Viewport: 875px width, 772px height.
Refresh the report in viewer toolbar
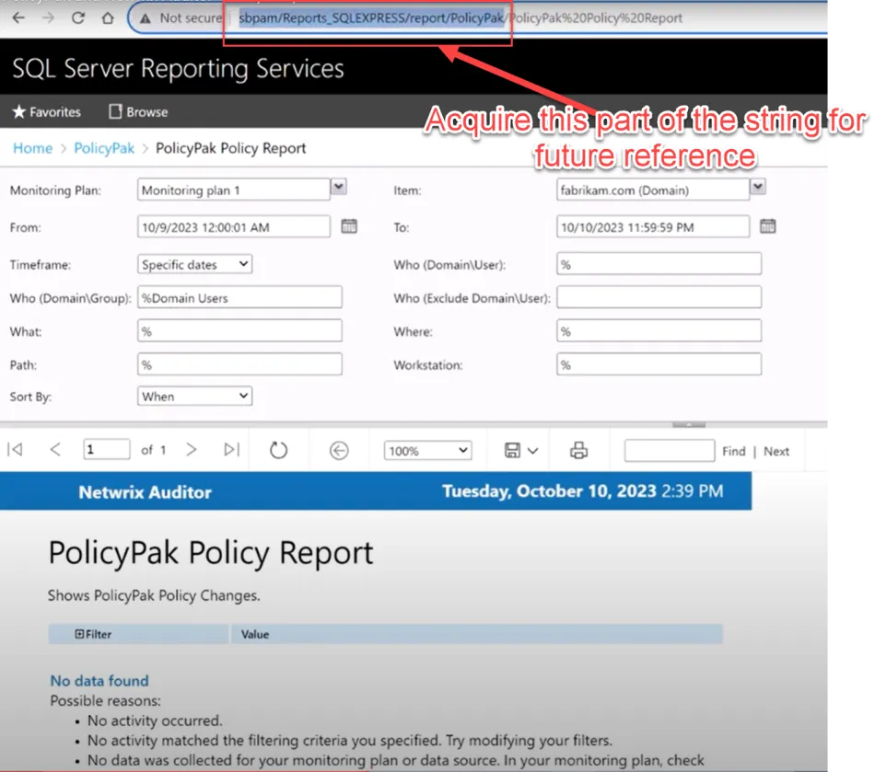click(278, 450)
